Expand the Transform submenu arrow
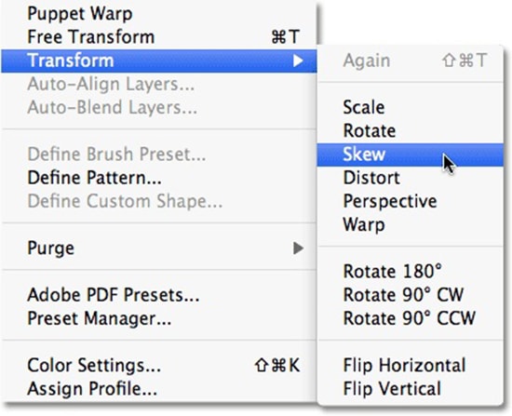 (x=298, y=60)
